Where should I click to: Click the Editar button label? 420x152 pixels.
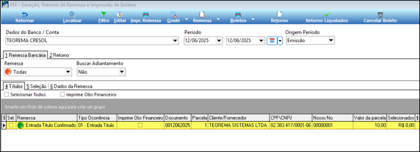click(120, 21)
